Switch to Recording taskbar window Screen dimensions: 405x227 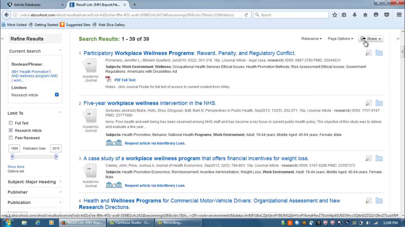coord(179,223)
